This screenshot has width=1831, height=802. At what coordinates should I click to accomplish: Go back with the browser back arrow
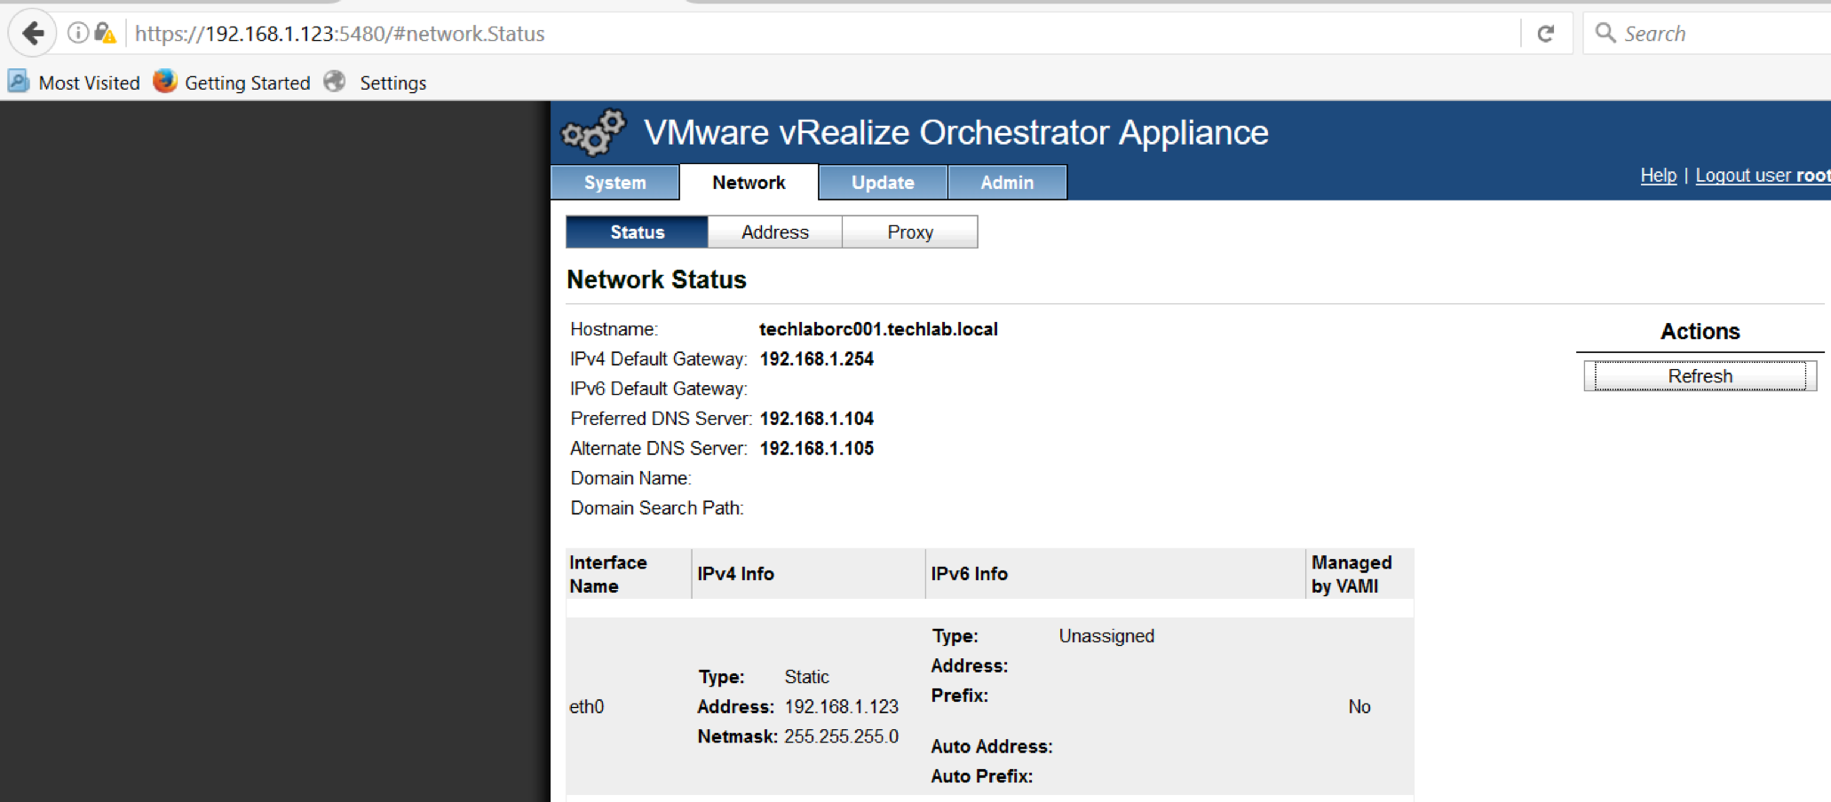[x=33, y=34]
